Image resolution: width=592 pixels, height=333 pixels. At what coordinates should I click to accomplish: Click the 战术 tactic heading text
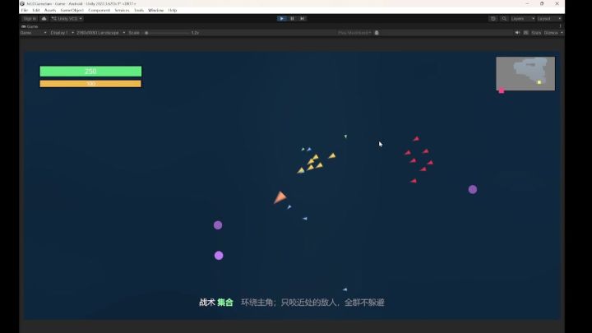pos(207,303)
